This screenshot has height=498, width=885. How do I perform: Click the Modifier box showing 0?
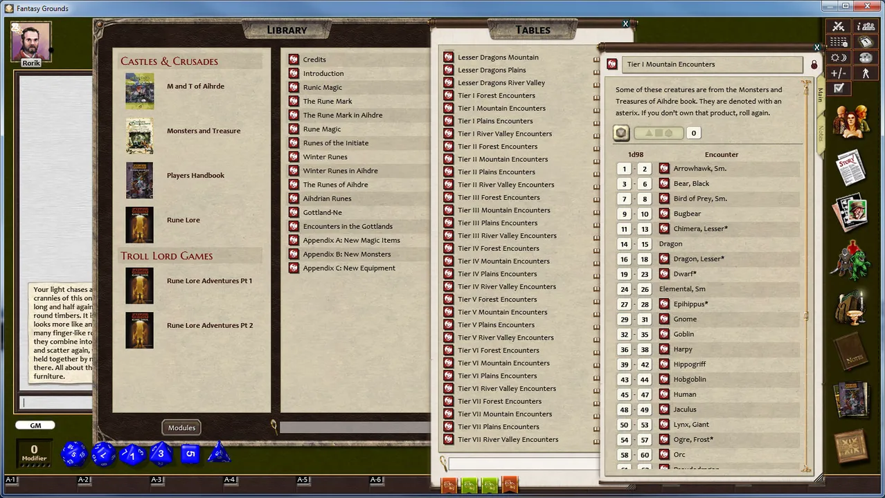34,453
